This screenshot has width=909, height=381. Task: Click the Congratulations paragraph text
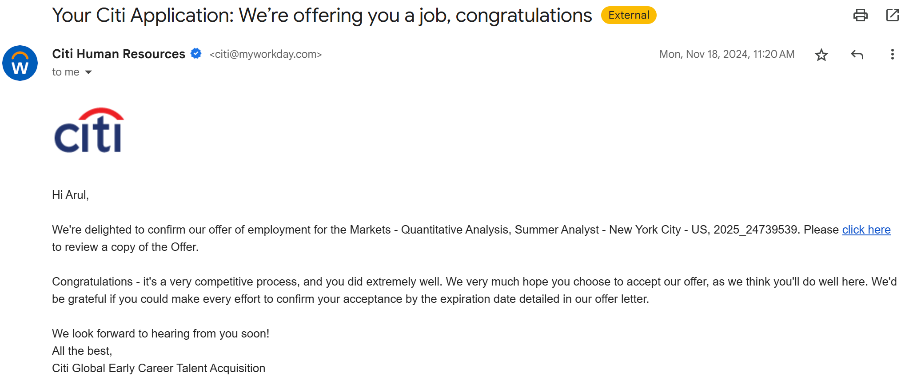pyautogui.click(x=474, y=290)
